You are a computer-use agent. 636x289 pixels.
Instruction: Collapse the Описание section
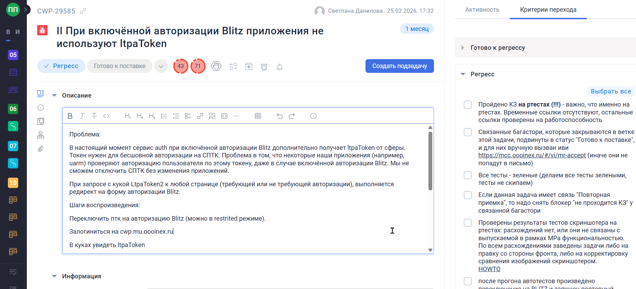pos(54,96)
